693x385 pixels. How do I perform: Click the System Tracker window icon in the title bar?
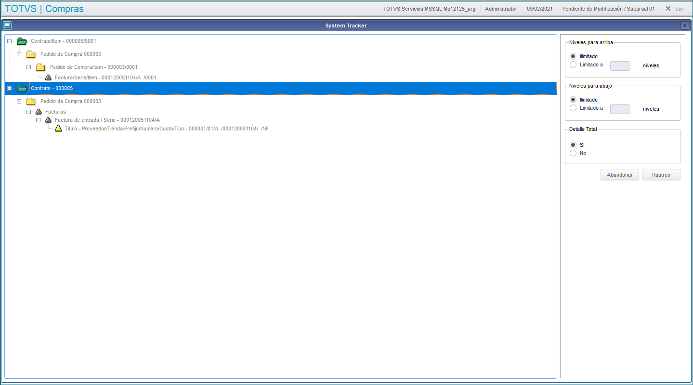(7, 26)
